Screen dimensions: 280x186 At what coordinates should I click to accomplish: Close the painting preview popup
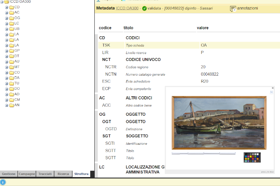point(273,88)
